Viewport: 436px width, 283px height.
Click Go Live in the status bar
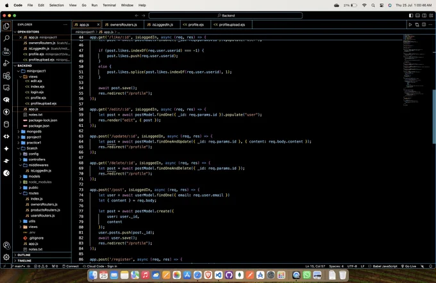(x=409, y=266)
